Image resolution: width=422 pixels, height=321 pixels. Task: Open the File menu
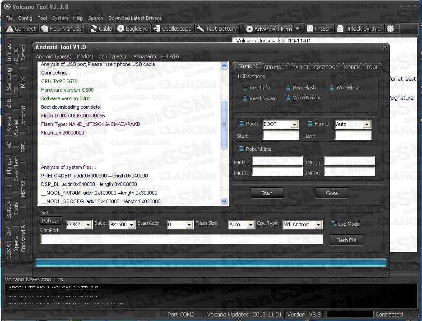pyautogui.click(x=9, y=18)
